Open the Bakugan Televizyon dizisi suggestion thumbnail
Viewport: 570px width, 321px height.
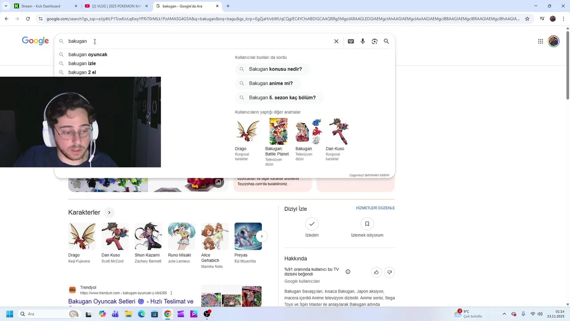click(308, 132)
